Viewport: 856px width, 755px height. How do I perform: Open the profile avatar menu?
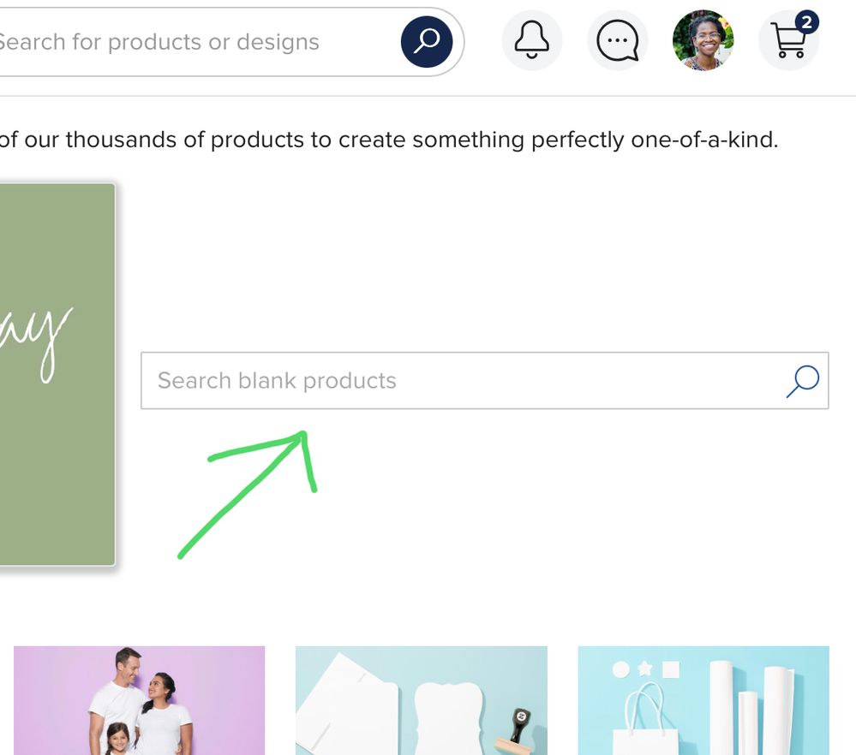click(703, 41)
